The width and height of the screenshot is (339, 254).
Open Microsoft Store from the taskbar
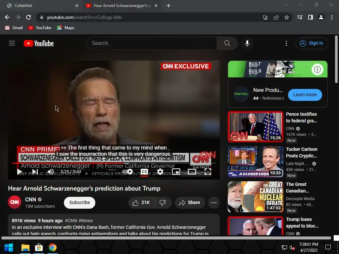(x=39, y=247)
